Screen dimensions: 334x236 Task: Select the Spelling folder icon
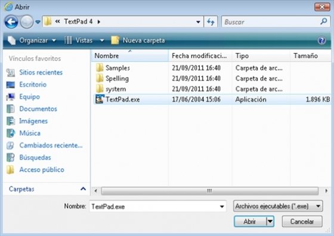100,78
